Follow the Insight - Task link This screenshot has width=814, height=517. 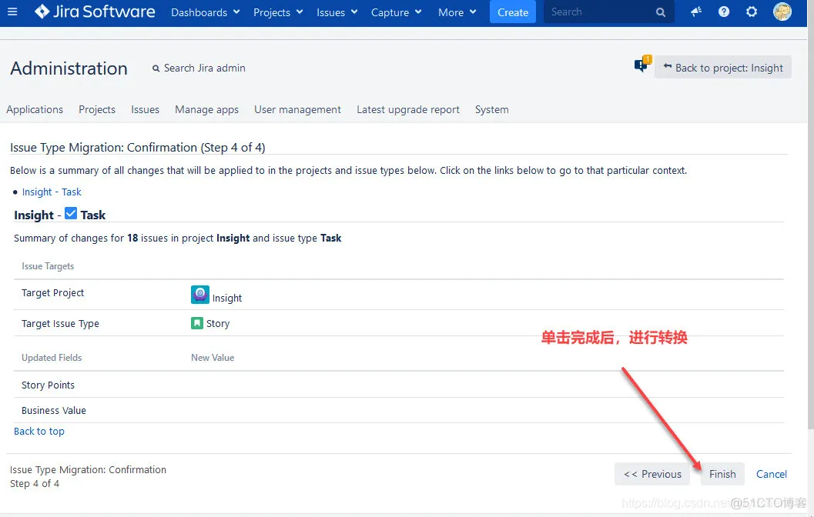(x=52, y=192)
